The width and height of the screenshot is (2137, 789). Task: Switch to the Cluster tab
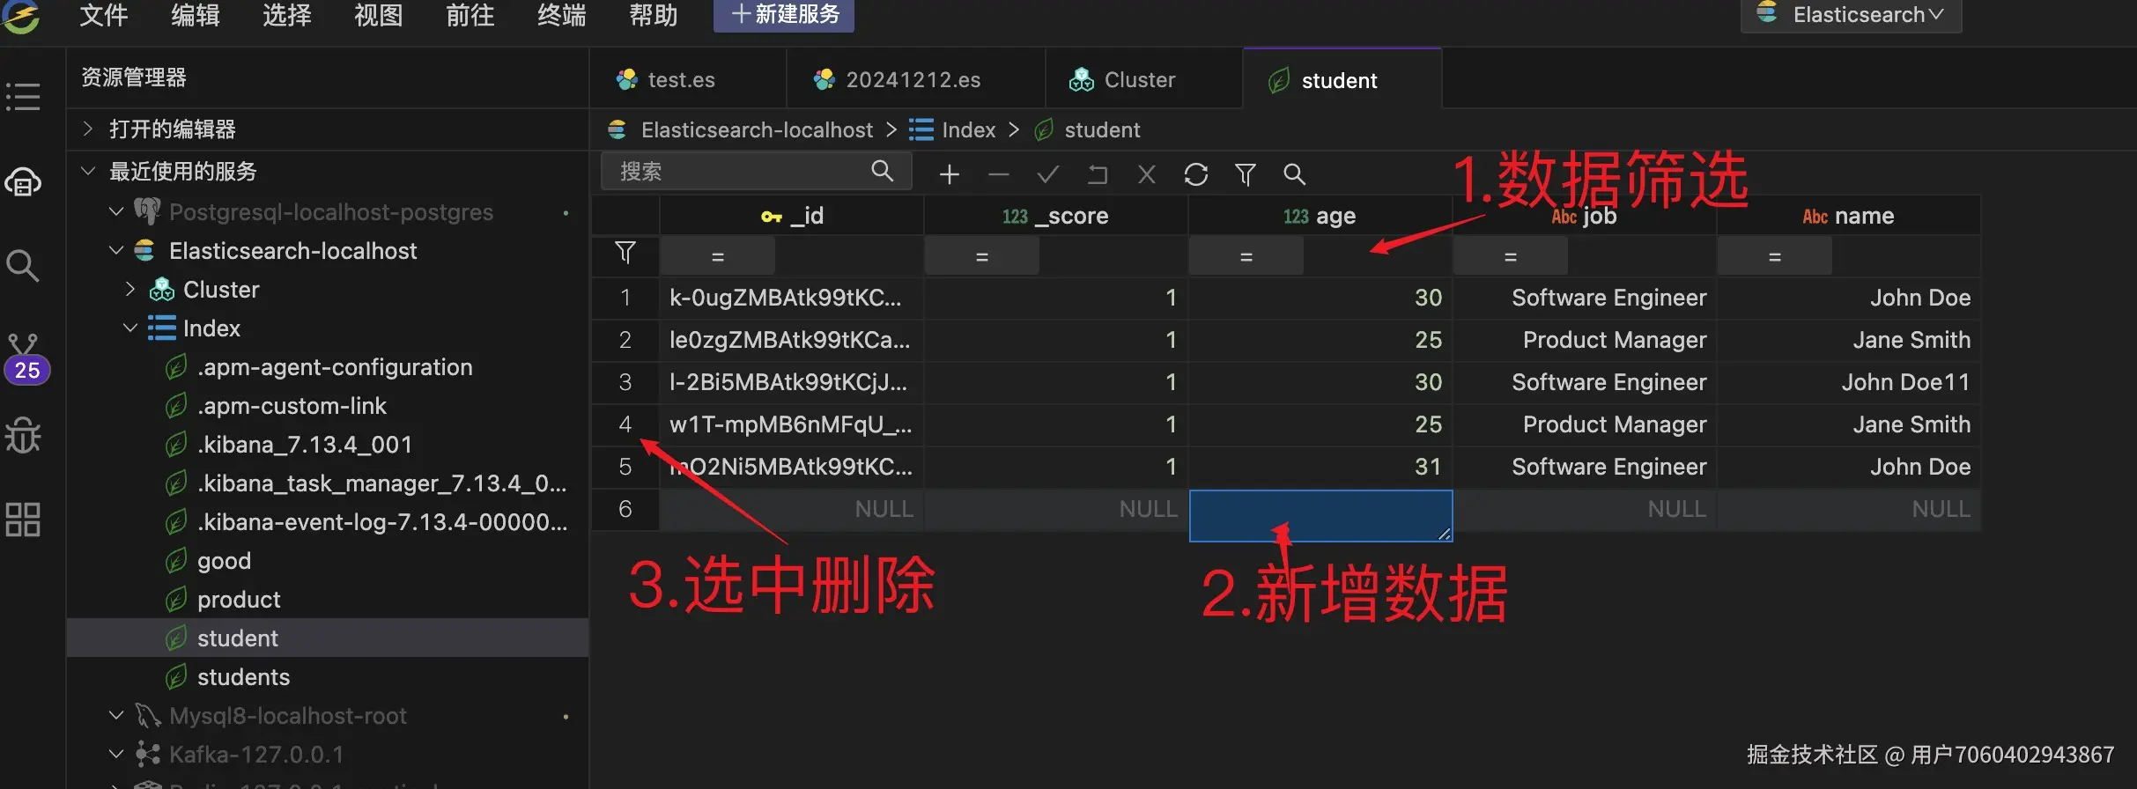pyautogui.click(x=1143, y=79)
